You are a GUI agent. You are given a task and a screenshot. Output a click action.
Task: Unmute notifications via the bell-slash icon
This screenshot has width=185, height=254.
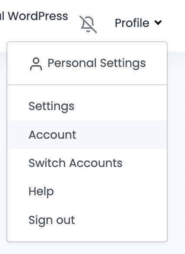coord(88,24)
